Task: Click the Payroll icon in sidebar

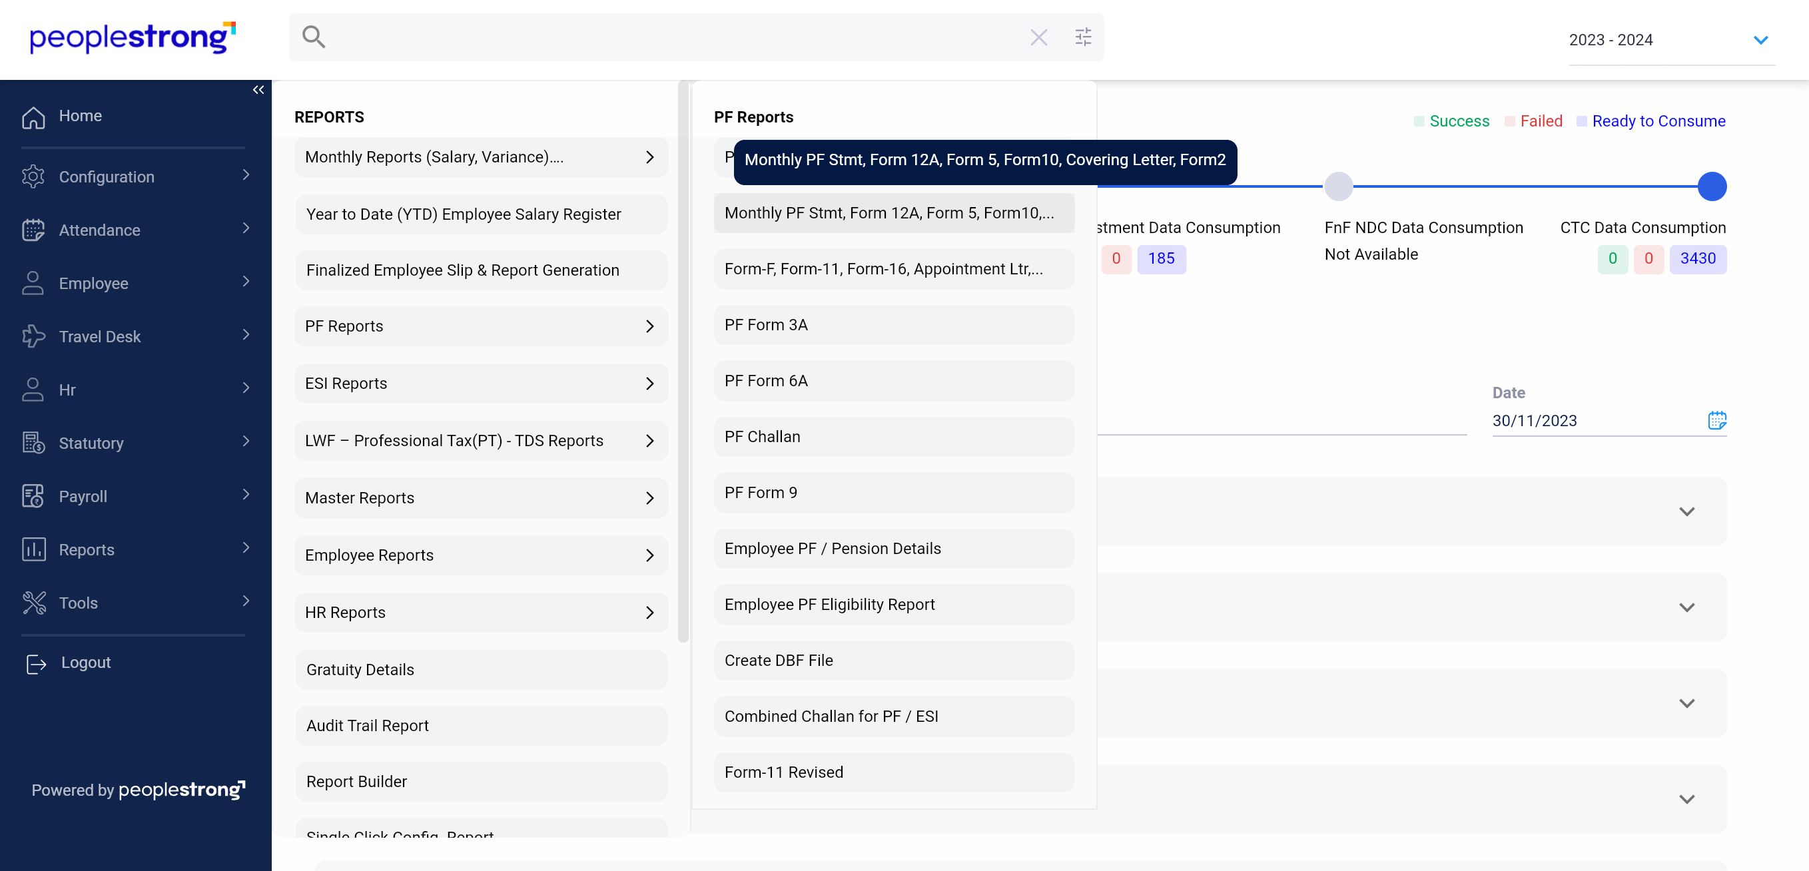Action: coord(33,496)
